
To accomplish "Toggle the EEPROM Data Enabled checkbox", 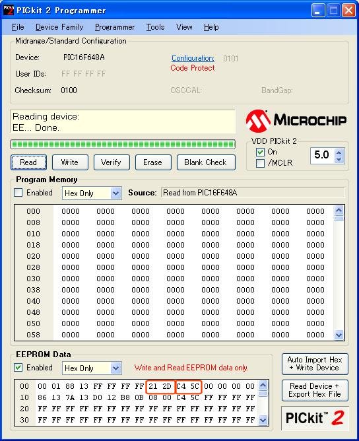I will click(x=18, y=367).
